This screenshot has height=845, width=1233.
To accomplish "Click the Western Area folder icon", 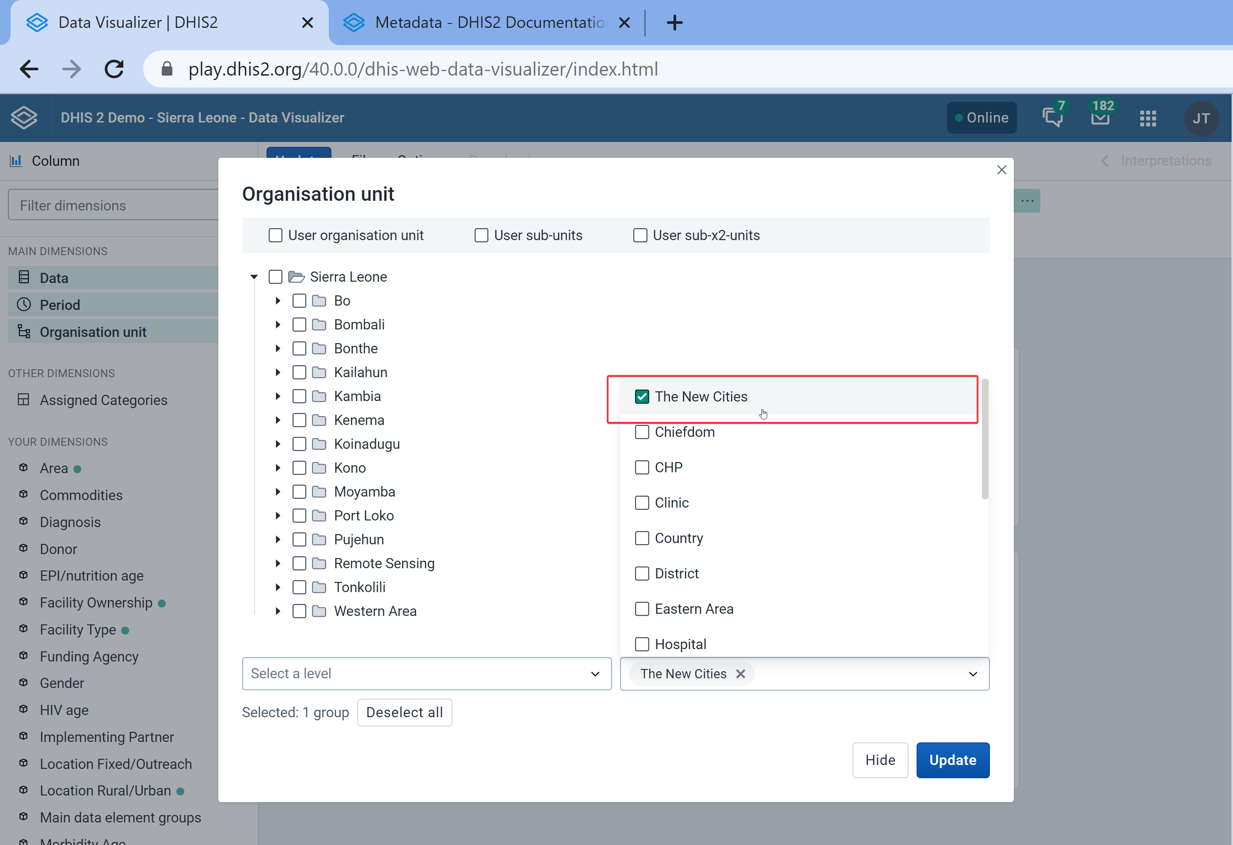I will 319,611.
